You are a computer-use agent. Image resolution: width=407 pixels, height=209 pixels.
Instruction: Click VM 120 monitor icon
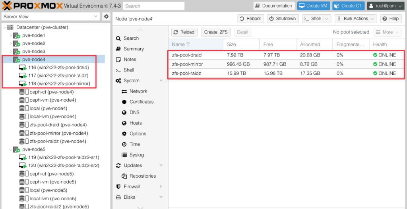23,166
